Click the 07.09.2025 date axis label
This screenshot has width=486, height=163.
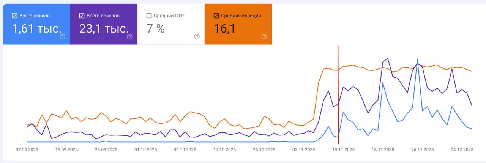pos(27,150)
